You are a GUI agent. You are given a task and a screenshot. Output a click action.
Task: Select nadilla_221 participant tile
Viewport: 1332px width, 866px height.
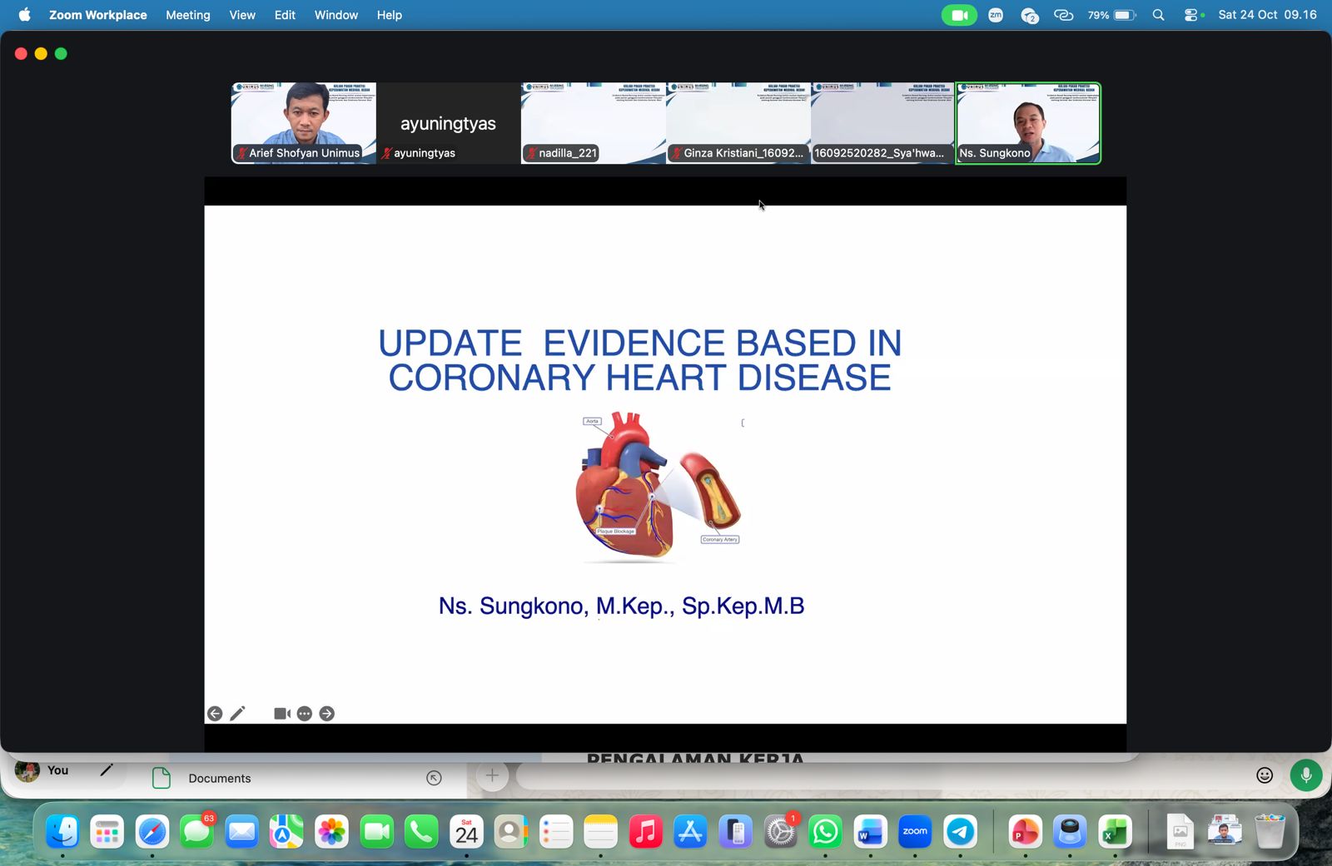594,123
